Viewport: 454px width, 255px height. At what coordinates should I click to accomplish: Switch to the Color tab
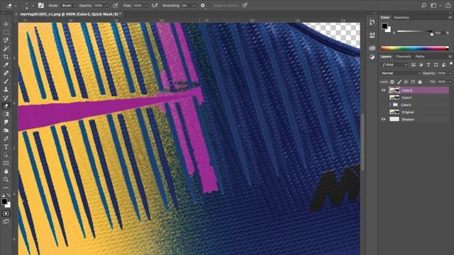384,17
